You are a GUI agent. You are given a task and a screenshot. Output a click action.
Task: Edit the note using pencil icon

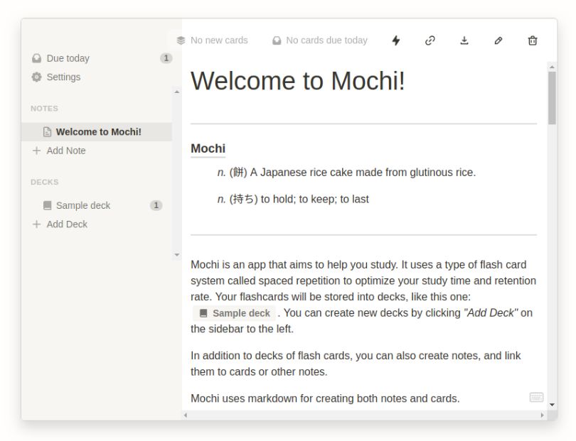(x=498, y=40)
